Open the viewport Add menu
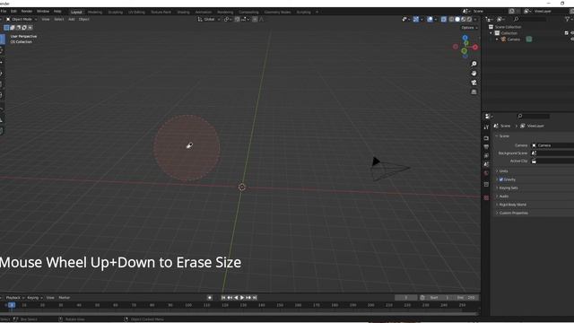This screenshot has width=574, height=323. pyautogui.click(x=72, y=19)
